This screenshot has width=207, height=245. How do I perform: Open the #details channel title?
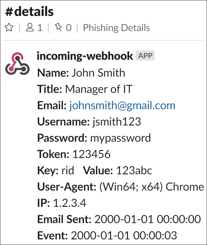click(x=29, y=12)
